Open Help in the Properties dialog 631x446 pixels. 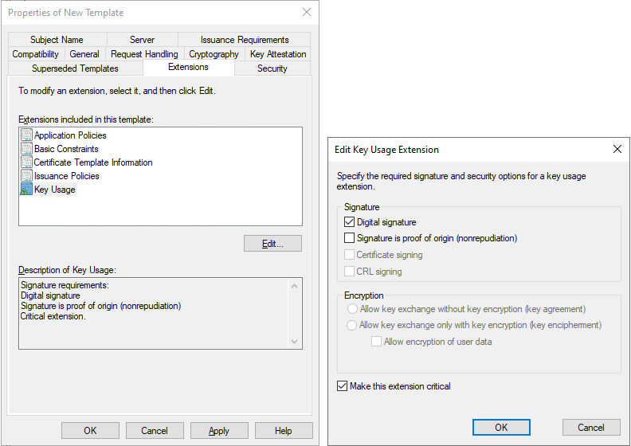pos(284,431)
